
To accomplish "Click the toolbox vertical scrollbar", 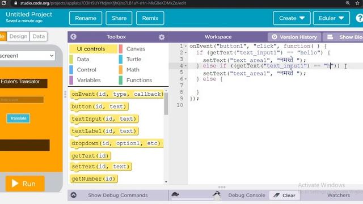I will (166, 104).
